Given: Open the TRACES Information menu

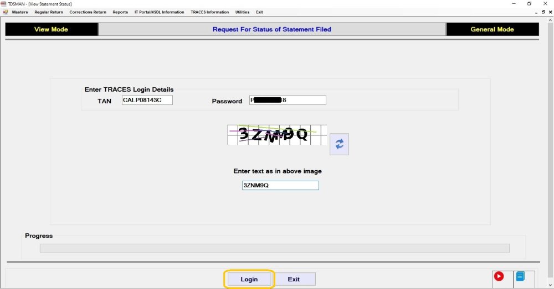Looking at the screenshot, I should 209,12.
